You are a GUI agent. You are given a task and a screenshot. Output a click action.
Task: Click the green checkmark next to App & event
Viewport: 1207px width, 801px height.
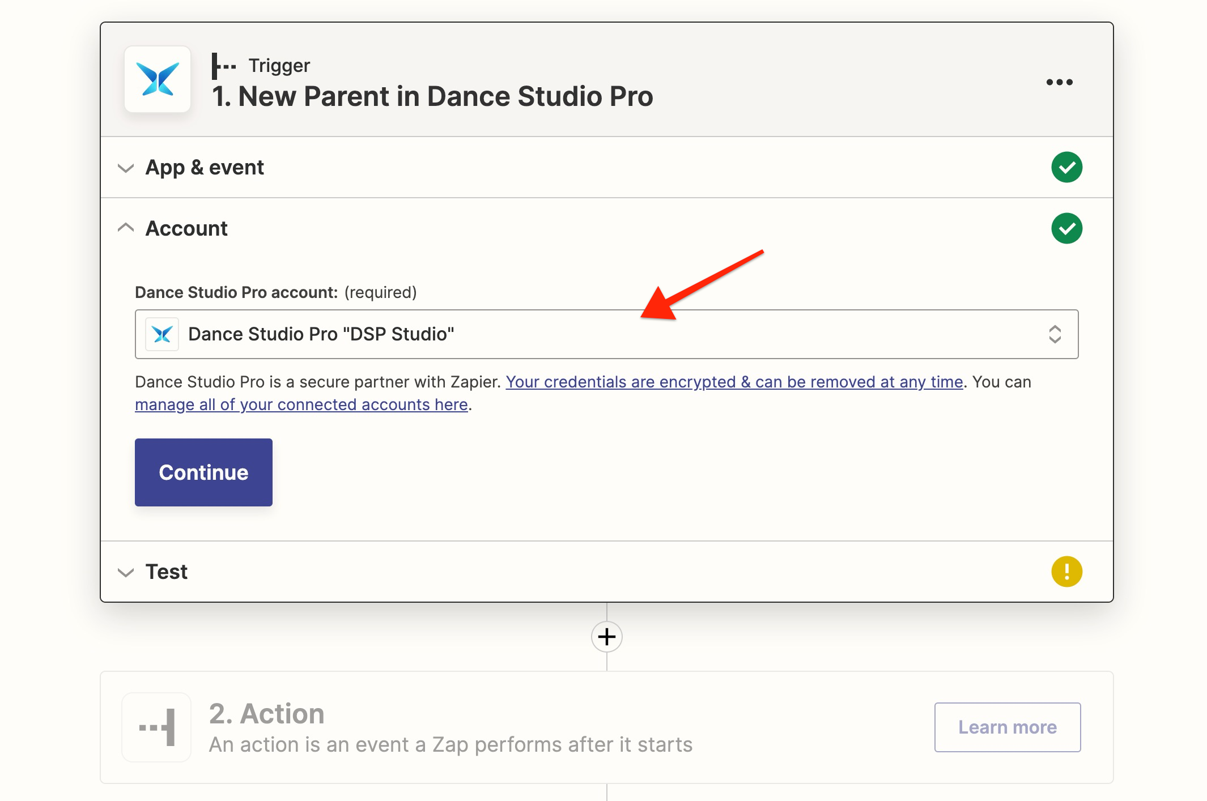tap(1066, 167)
